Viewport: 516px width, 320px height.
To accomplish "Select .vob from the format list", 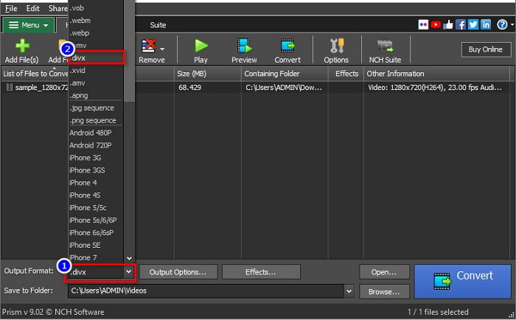I will point(96,8).
